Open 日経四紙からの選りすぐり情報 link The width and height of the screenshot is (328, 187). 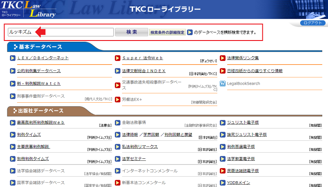pos(255,71)
